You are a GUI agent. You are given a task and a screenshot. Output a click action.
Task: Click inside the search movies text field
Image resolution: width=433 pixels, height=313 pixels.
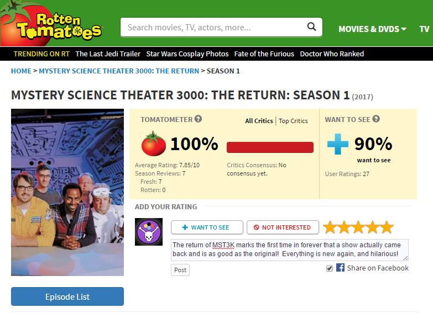pos(213,27)
